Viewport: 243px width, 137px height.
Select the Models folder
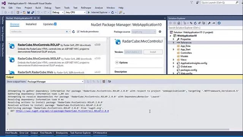(x=184, y=56)
